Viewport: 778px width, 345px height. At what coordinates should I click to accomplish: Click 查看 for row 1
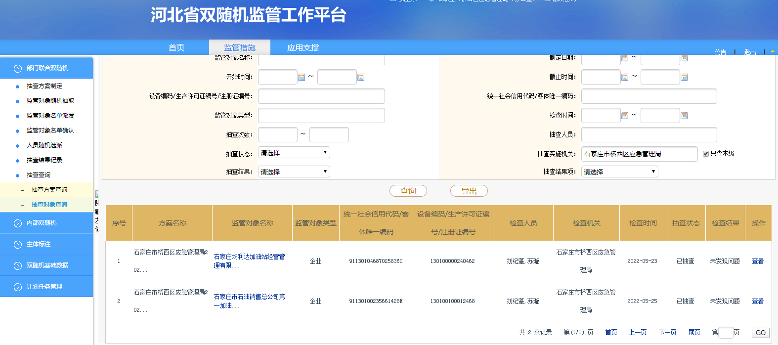758,261
